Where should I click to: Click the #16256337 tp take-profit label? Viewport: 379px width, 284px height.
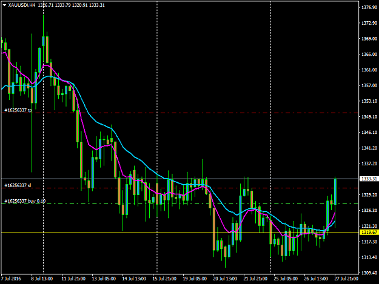point(18,110)
